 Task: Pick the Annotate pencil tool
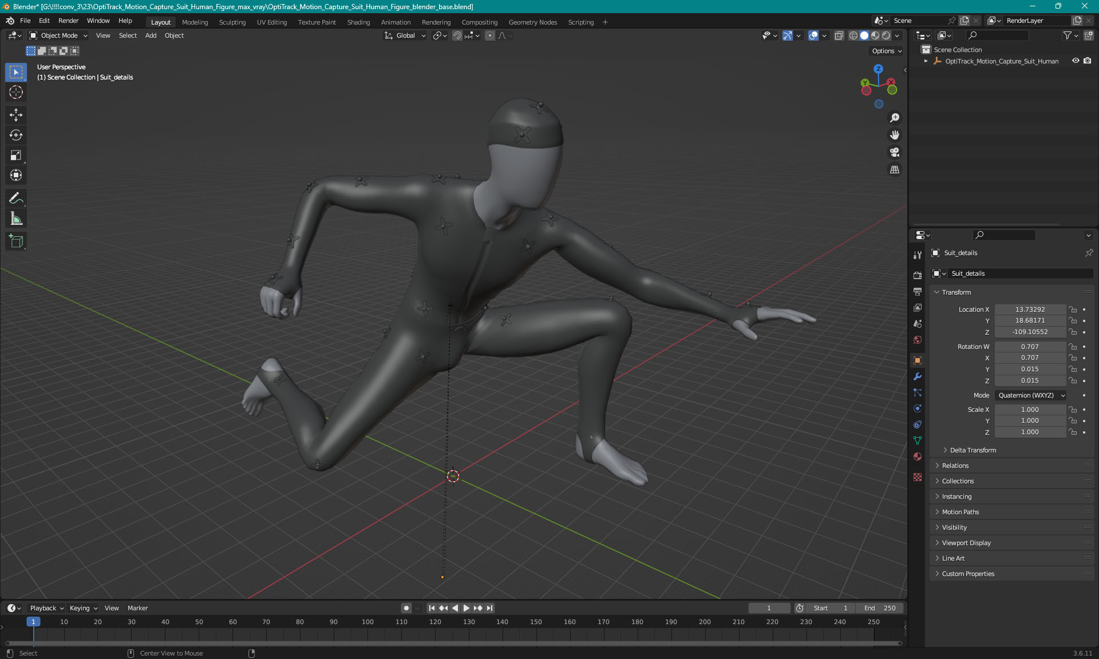[16, 199]
